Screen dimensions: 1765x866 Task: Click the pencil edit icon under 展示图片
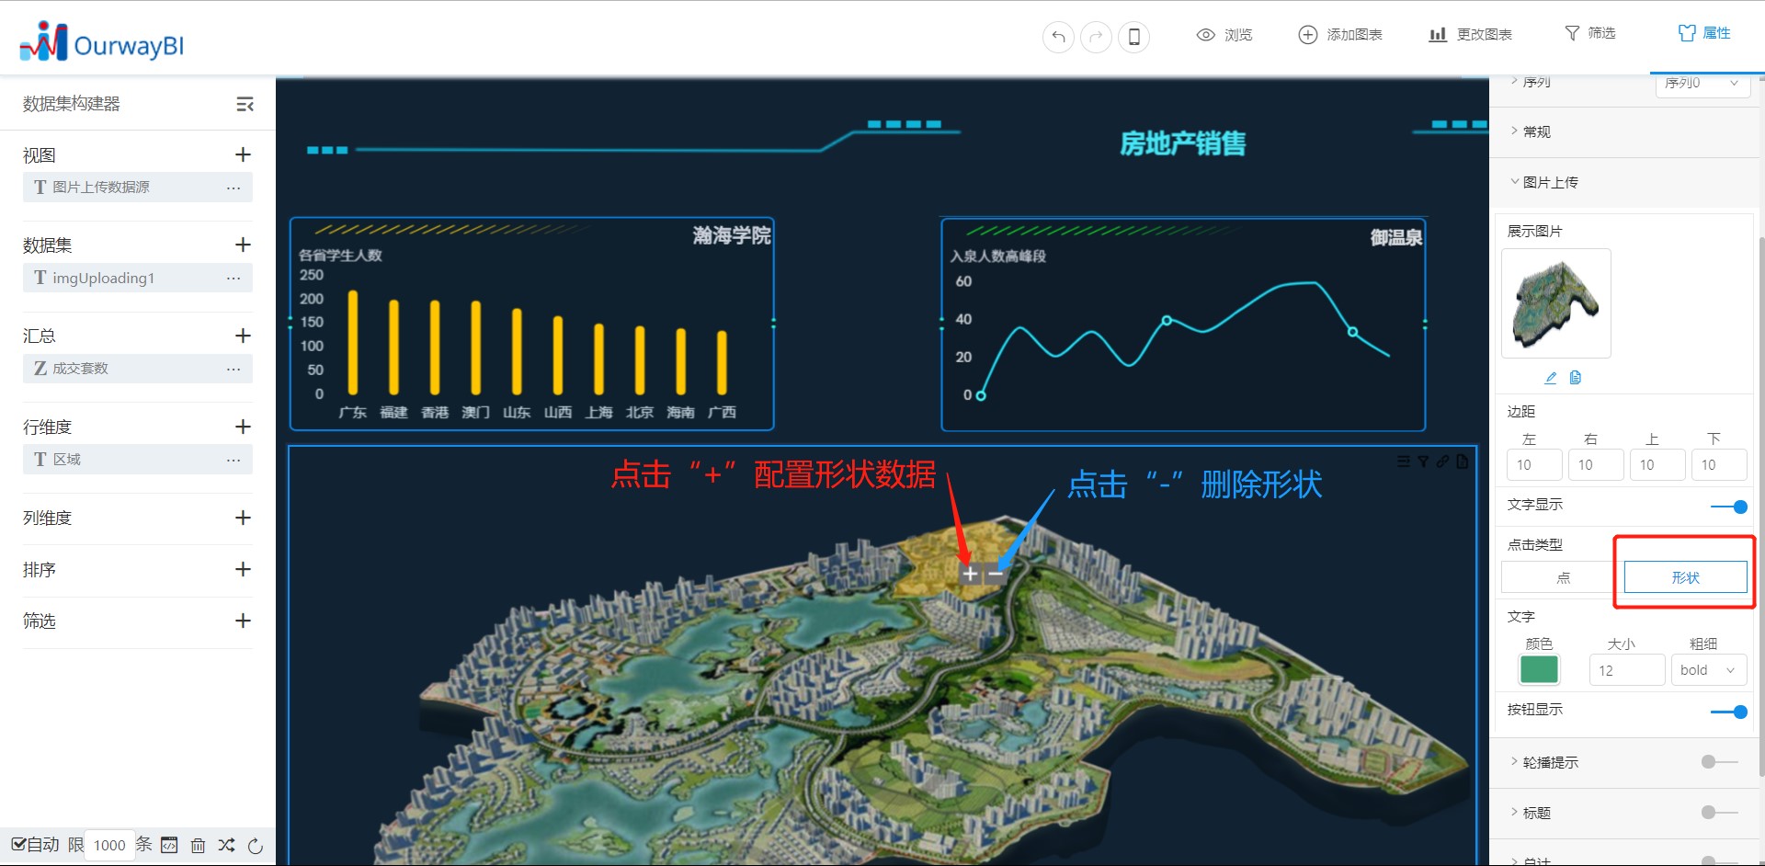(x=1551, y=378)
